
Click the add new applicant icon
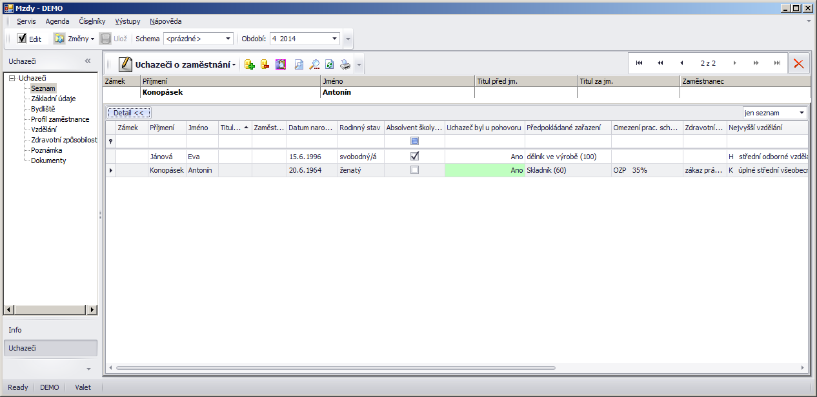point(250,64)
